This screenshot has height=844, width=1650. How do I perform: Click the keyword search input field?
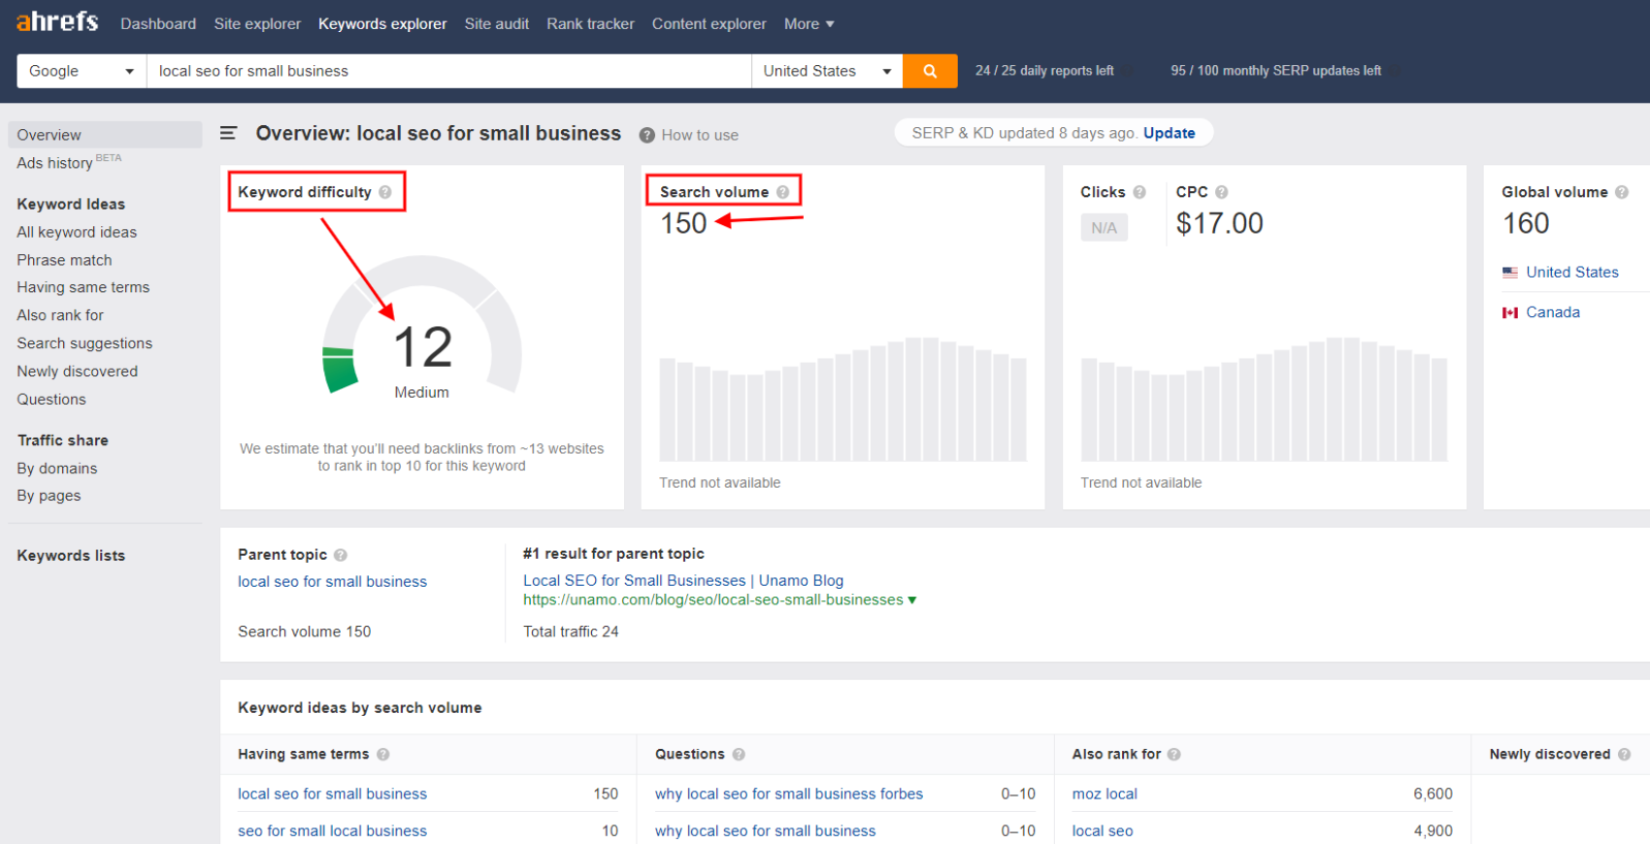pos(448,71)
